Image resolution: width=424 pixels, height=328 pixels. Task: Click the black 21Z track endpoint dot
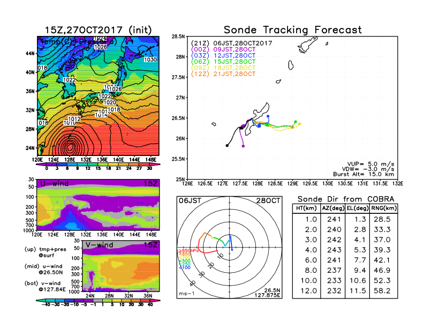tap(227, 146)
